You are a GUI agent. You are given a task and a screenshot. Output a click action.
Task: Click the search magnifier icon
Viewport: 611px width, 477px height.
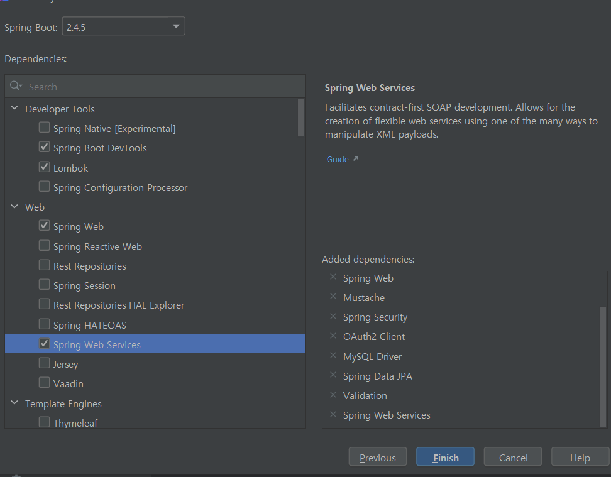point(16,85)
